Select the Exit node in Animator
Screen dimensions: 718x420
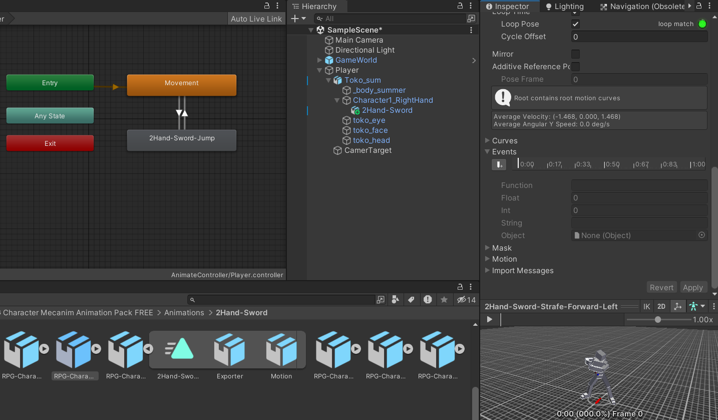click(50, 143)
